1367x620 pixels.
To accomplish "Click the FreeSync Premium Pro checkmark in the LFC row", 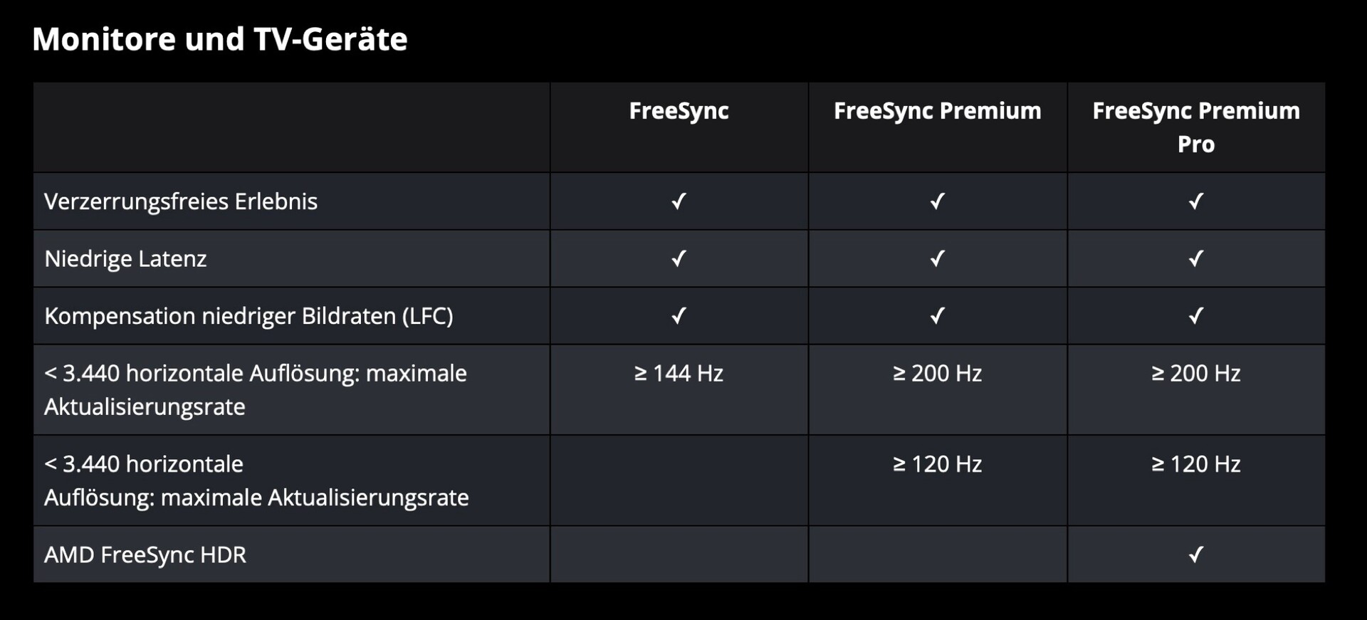I will coord(1195,315).
